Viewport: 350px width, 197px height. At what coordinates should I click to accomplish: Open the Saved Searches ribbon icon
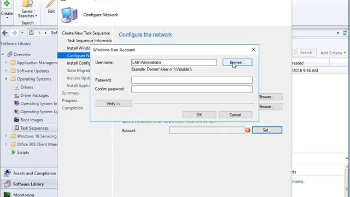[x=27, y=4]
